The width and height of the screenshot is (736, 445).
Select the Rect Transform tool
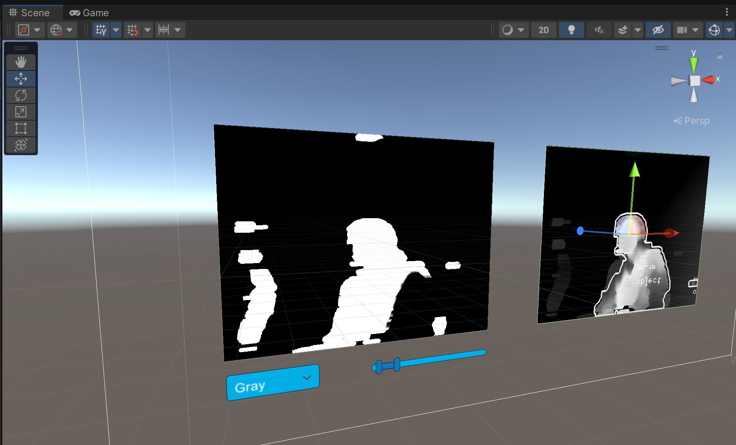click(21, 128)
